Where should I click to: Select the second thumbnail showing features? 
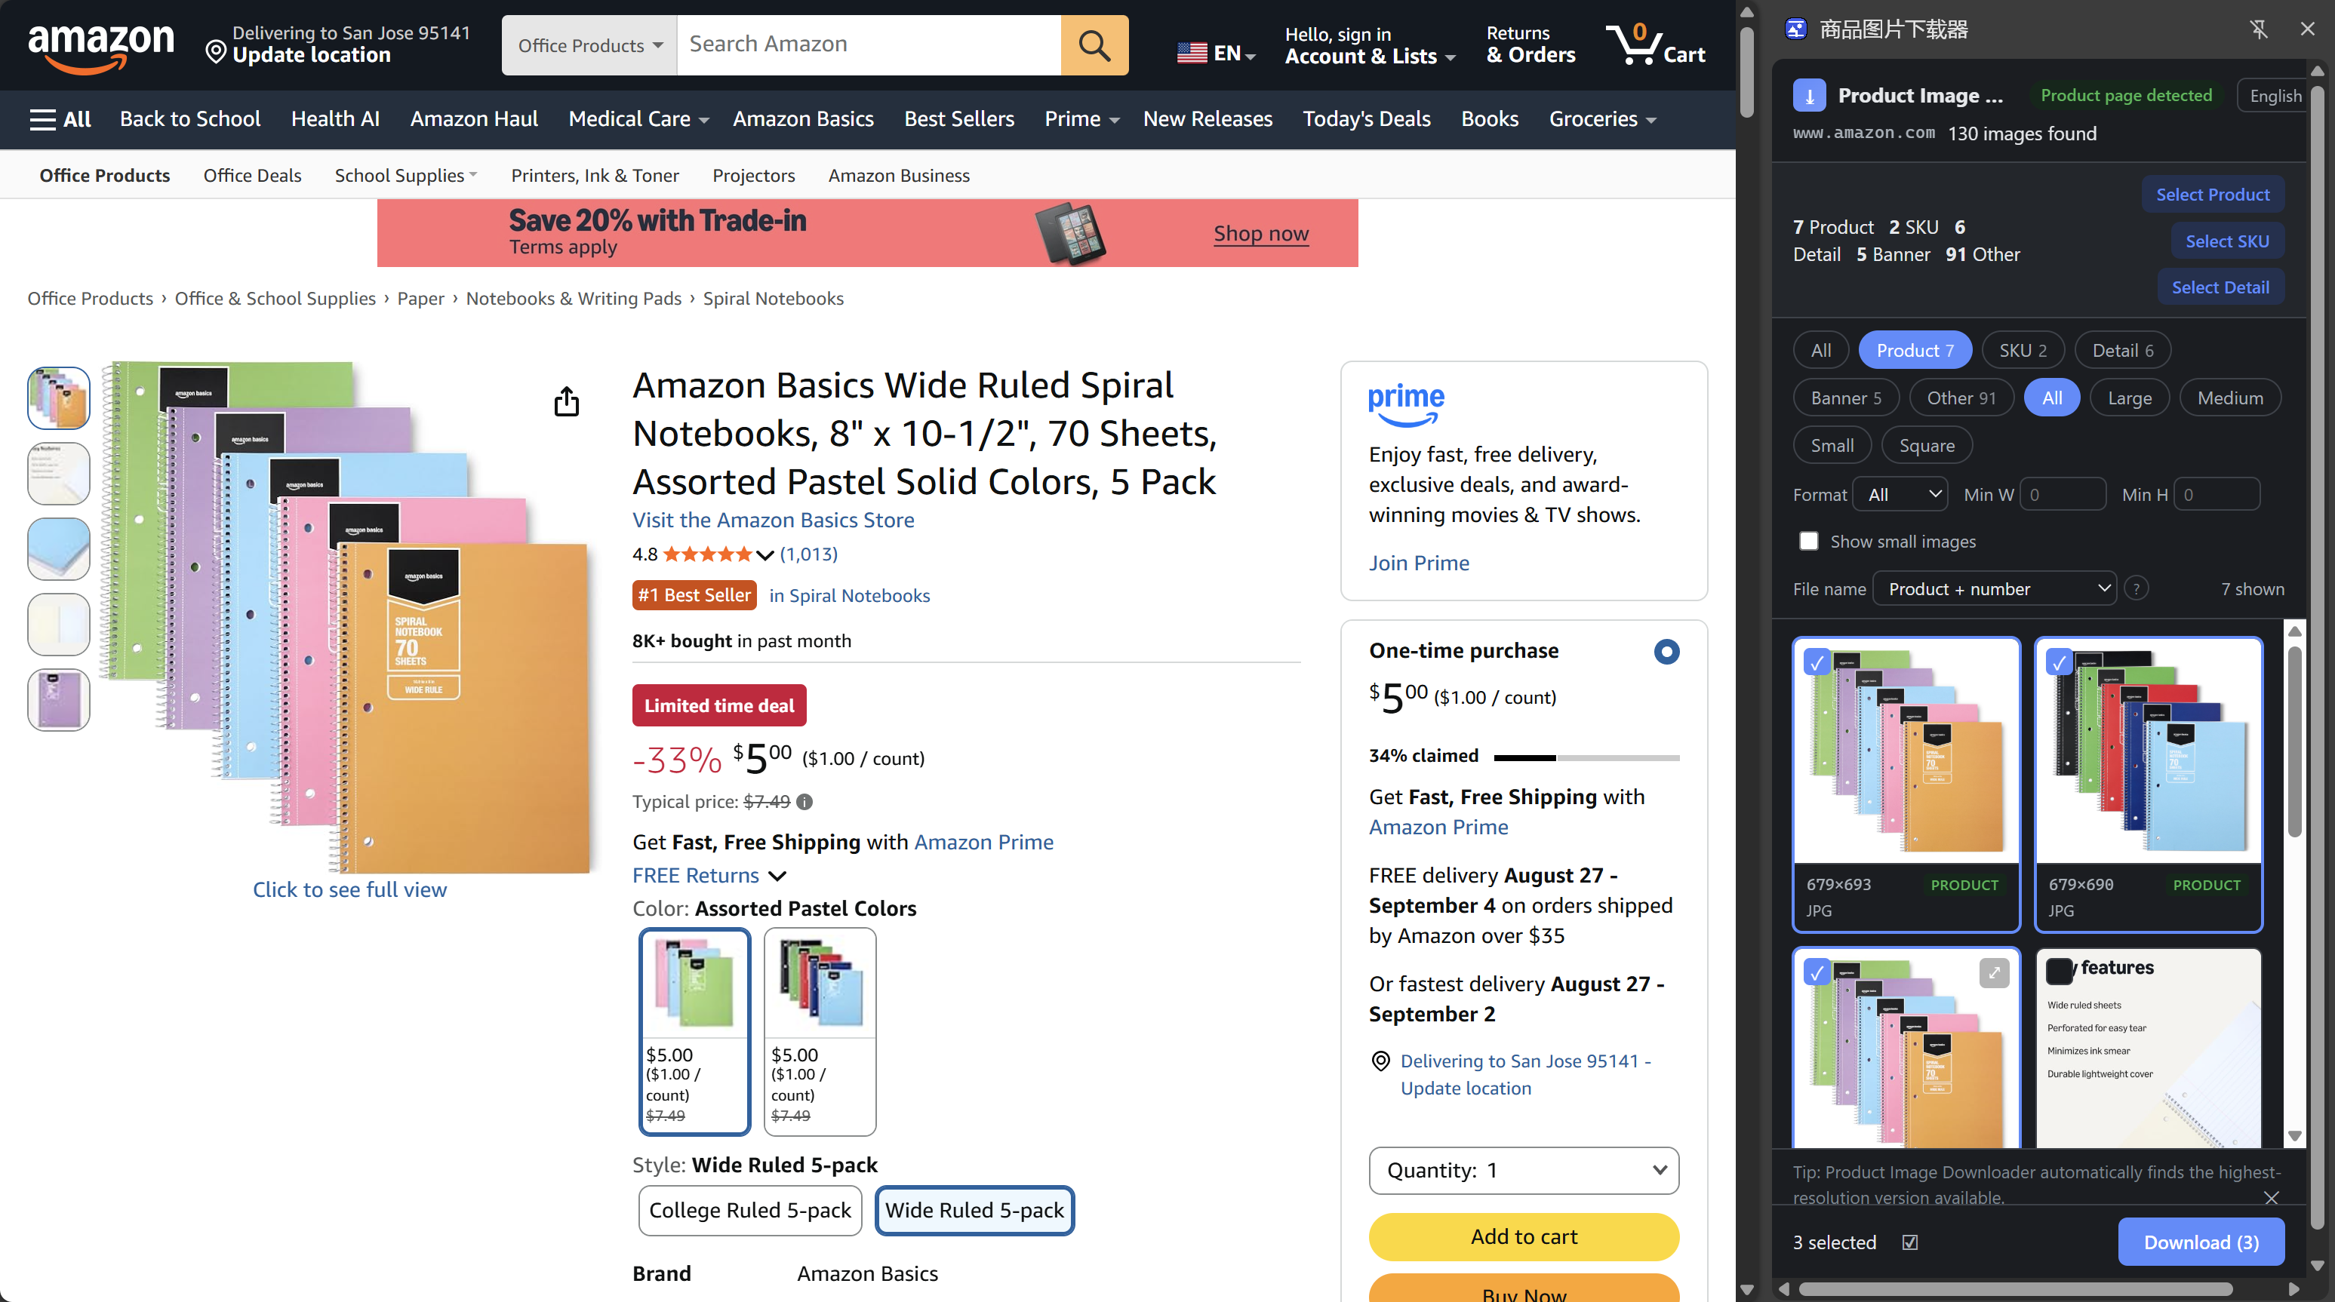coord(59,473)
